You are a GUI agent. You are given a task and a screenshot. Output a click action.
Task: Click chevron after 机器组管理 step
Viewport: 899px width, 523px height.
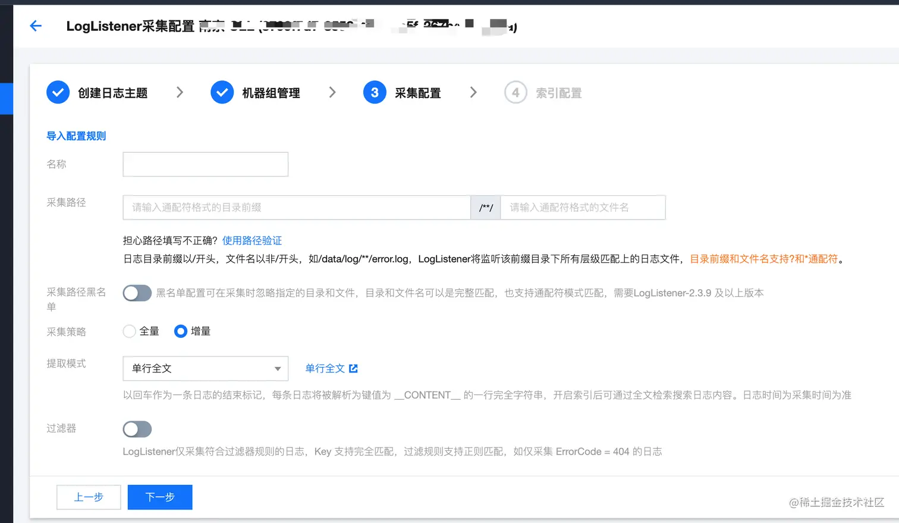pyautogui.click(x=332, y=92)
